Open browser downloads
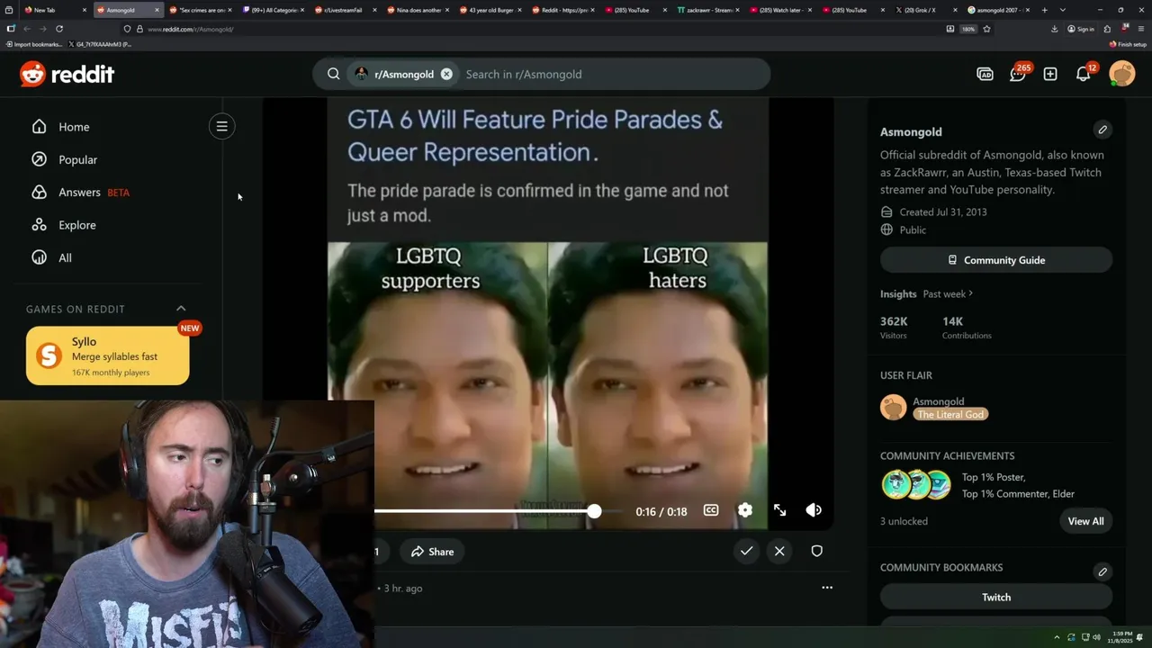The image size is (1152, 648). (x=1054, y=29)
